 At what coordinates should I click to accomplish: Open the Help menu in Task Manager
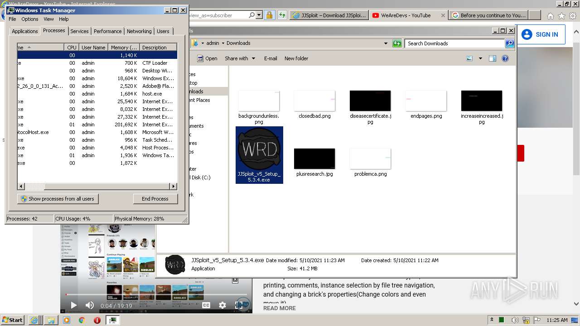tap(64, 19)
